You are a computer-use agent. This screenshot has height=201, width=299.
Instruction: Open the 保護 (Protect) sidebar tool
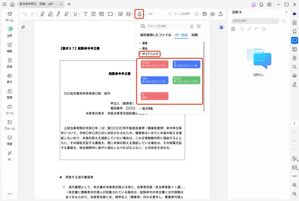pyautogui.click(x=10, y=139)
